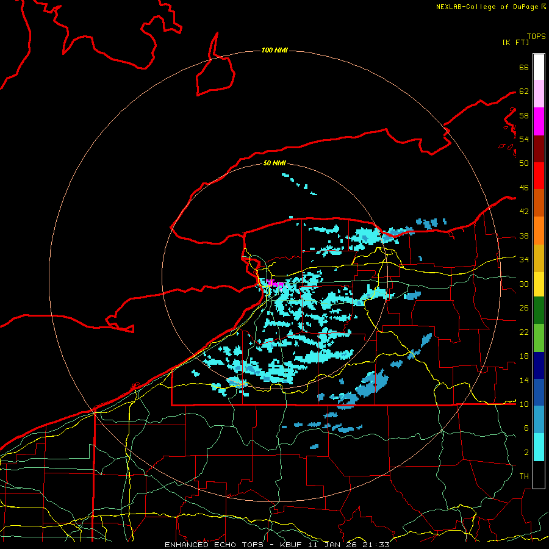Click the 54 legend scale label
549x549 pixels.
coord(524,139)
